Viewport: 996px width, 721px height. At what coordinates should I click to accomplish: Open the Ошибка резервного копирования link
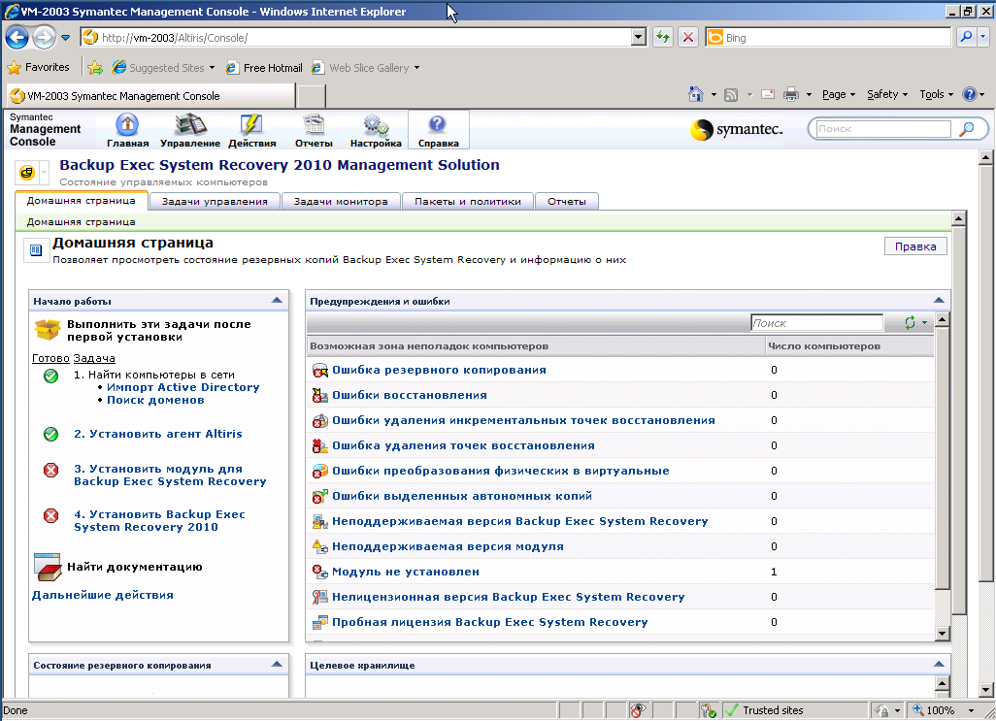[439, 370]
